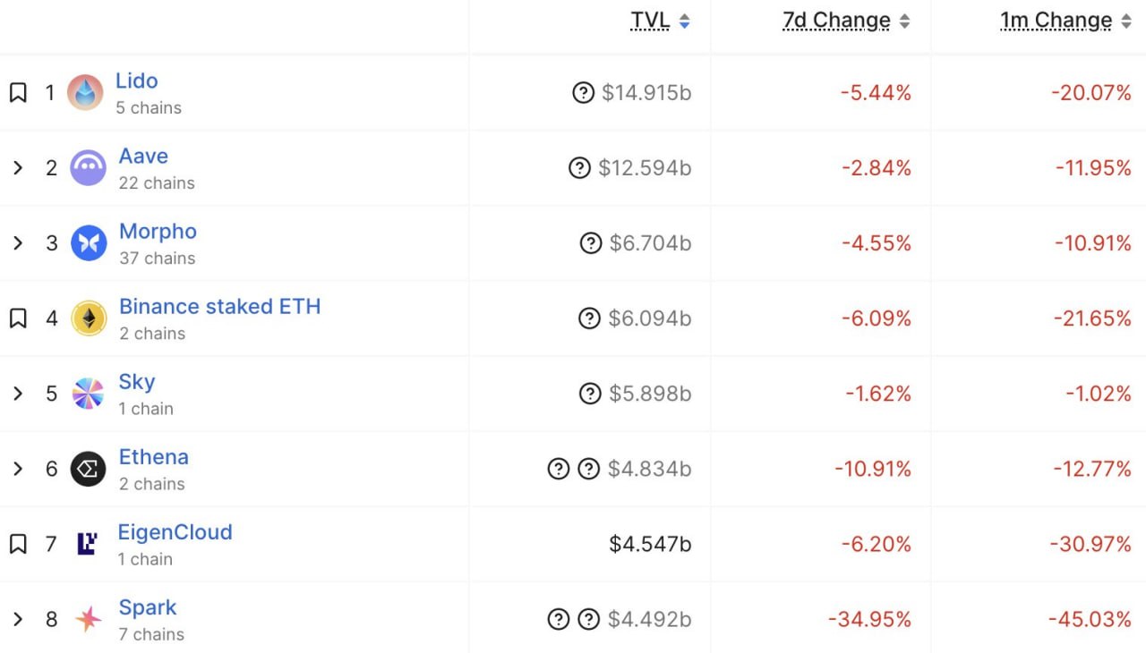The height and width of the screenshot is (653, 1146).
Task: Expand the Morpho row chevron
Action: click(x=17, y=242)
